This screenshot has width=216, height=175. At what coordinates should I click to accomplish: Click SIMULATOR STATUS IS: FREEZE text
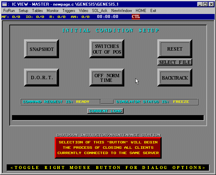pyautogui.click(x=153, y=101)
